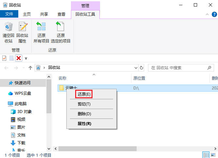The height and width of the screenshot is (158, 218).
Task: Switch to details view in status bar
Action: click(x=207, y=155)
